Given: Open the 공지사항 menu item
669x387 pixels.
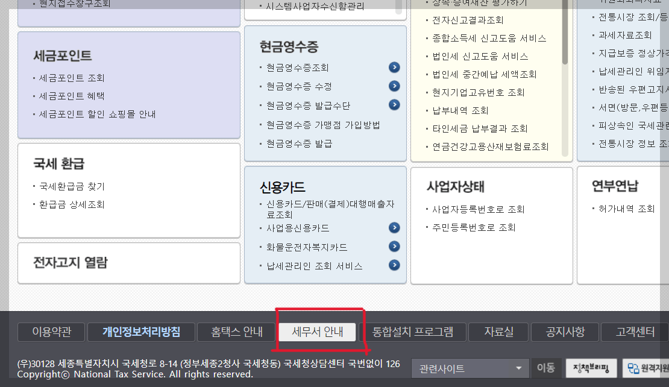Looking at the screenshot, I should pos(564,332).
